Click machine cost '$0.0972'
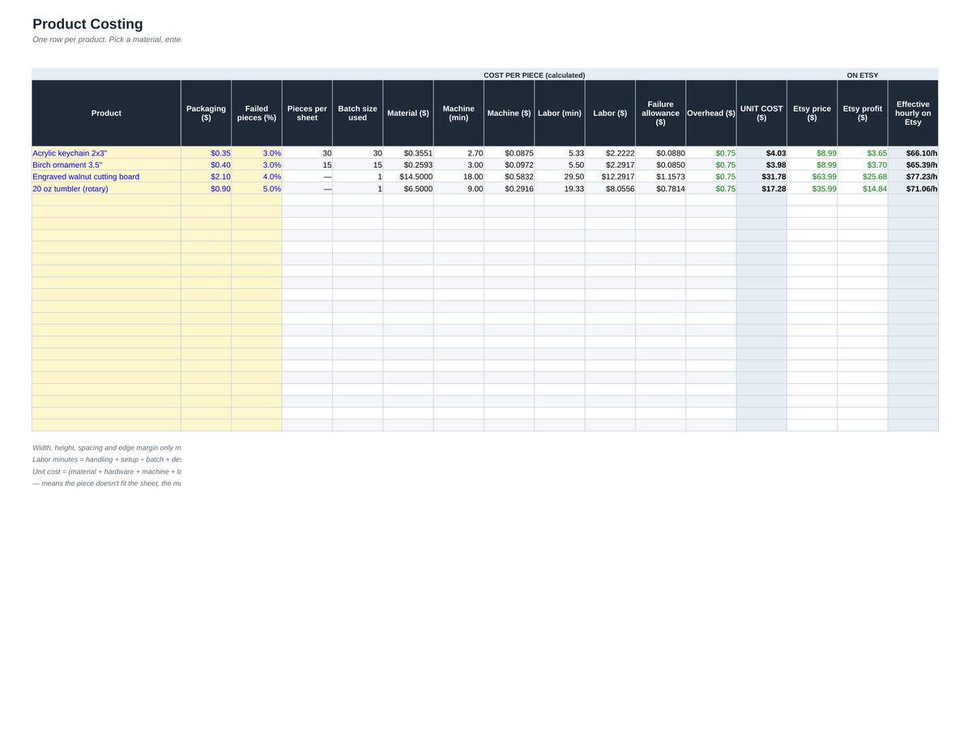This screenshot has width=972, height=729. tap(509, 164)
